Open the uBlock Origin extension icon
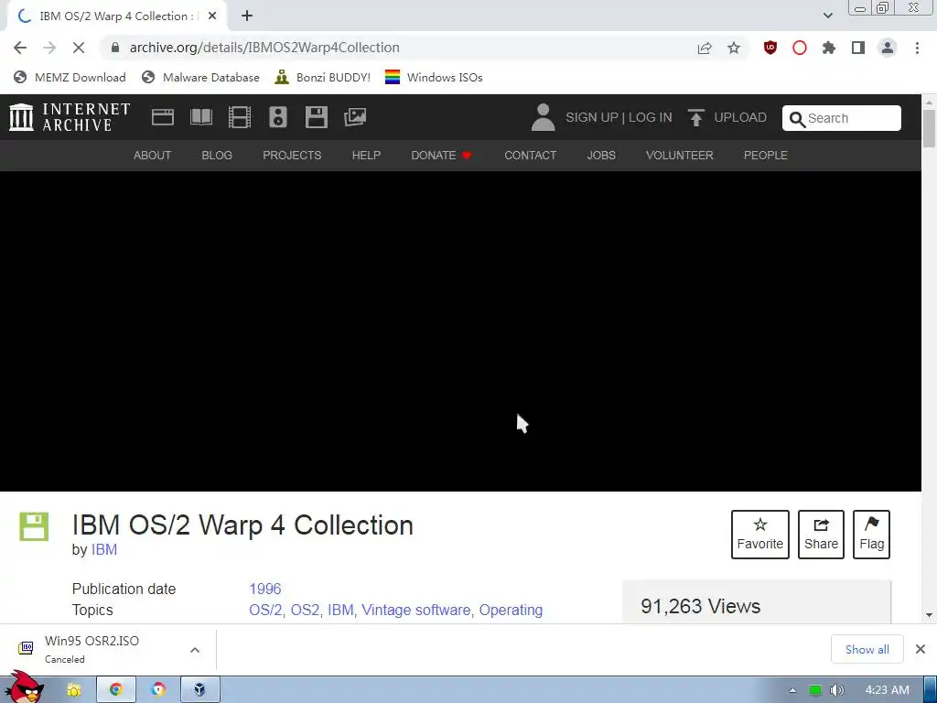The image size is (937, 703). pos(770,48)
